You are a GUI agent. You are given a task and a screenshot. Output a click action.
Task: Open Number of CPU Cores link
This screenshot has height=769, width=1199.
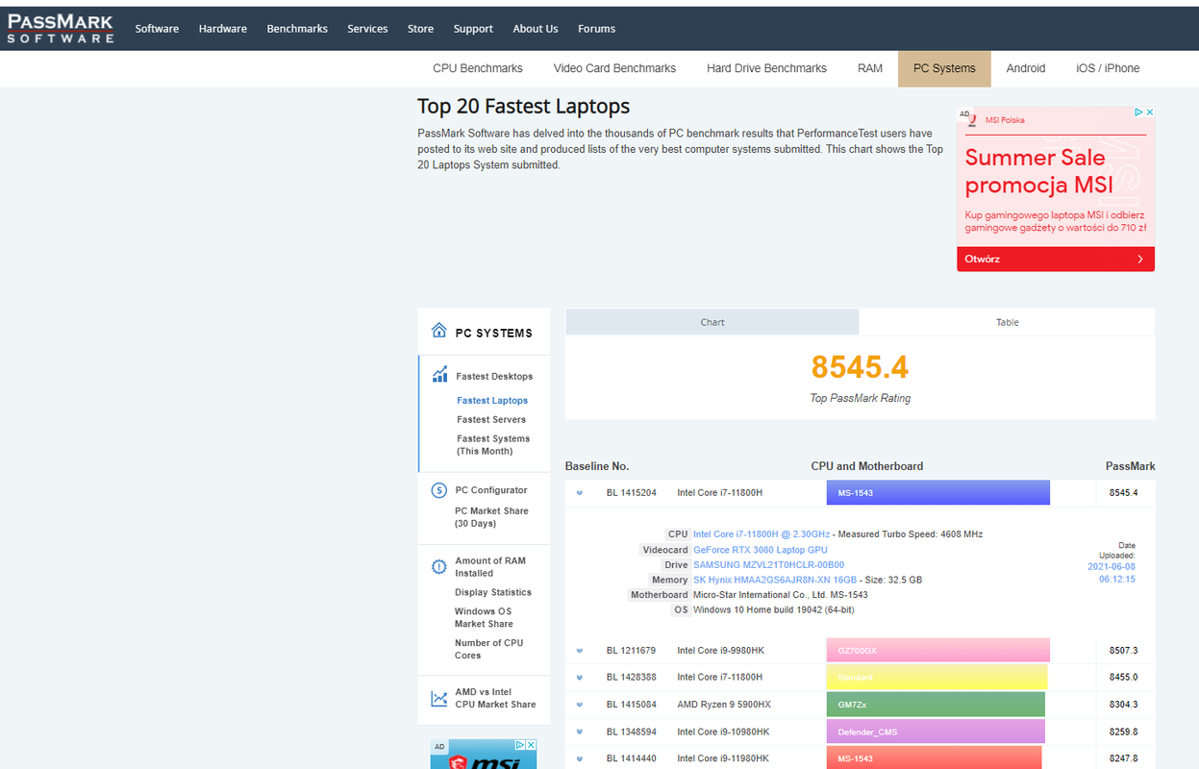click(489, 649)
